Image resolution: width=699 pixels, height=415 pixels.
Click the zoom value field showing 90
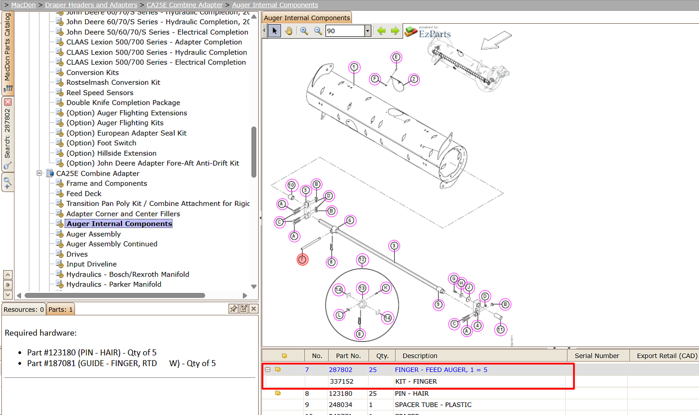(345, 31)
